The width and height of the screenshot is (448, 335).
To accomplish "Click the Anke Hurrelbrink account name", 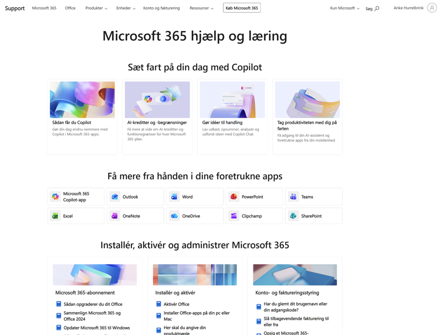I will pos(408,8).
